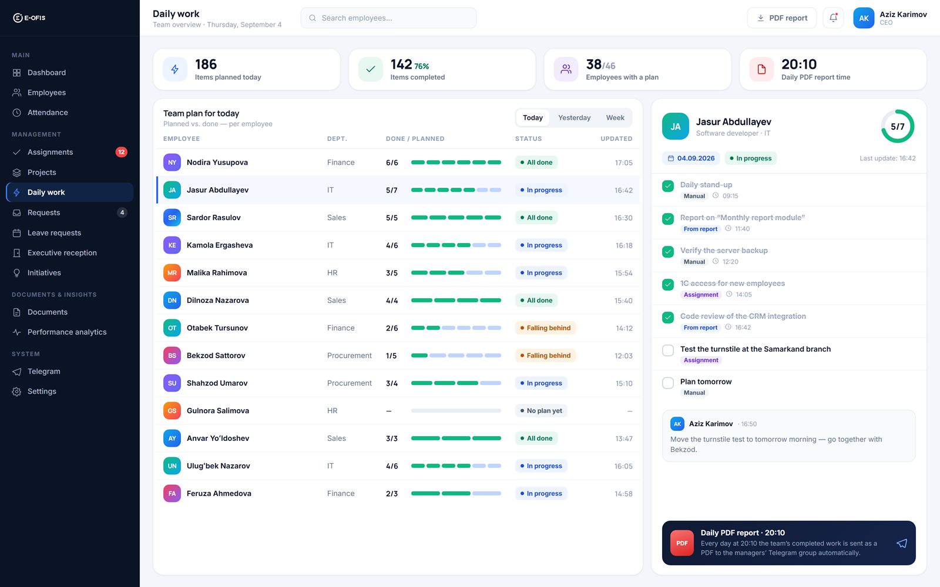Focus the Search employees field
The width and height of the screenshot is (940, 587).
[x=388, y=18]
